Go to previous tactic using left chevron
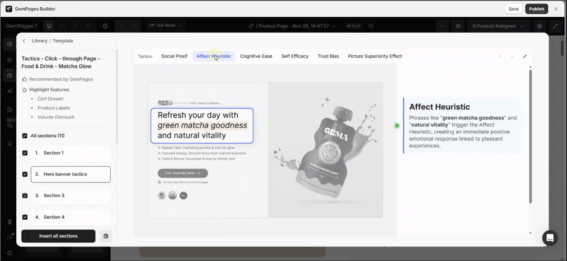567x261 pixels. (x=500, y=56)
